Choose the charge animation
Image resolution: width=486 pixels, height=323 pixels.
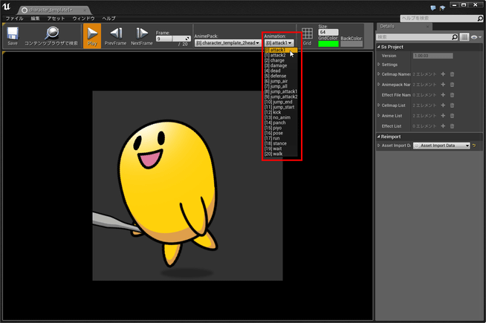click(281, 60)
